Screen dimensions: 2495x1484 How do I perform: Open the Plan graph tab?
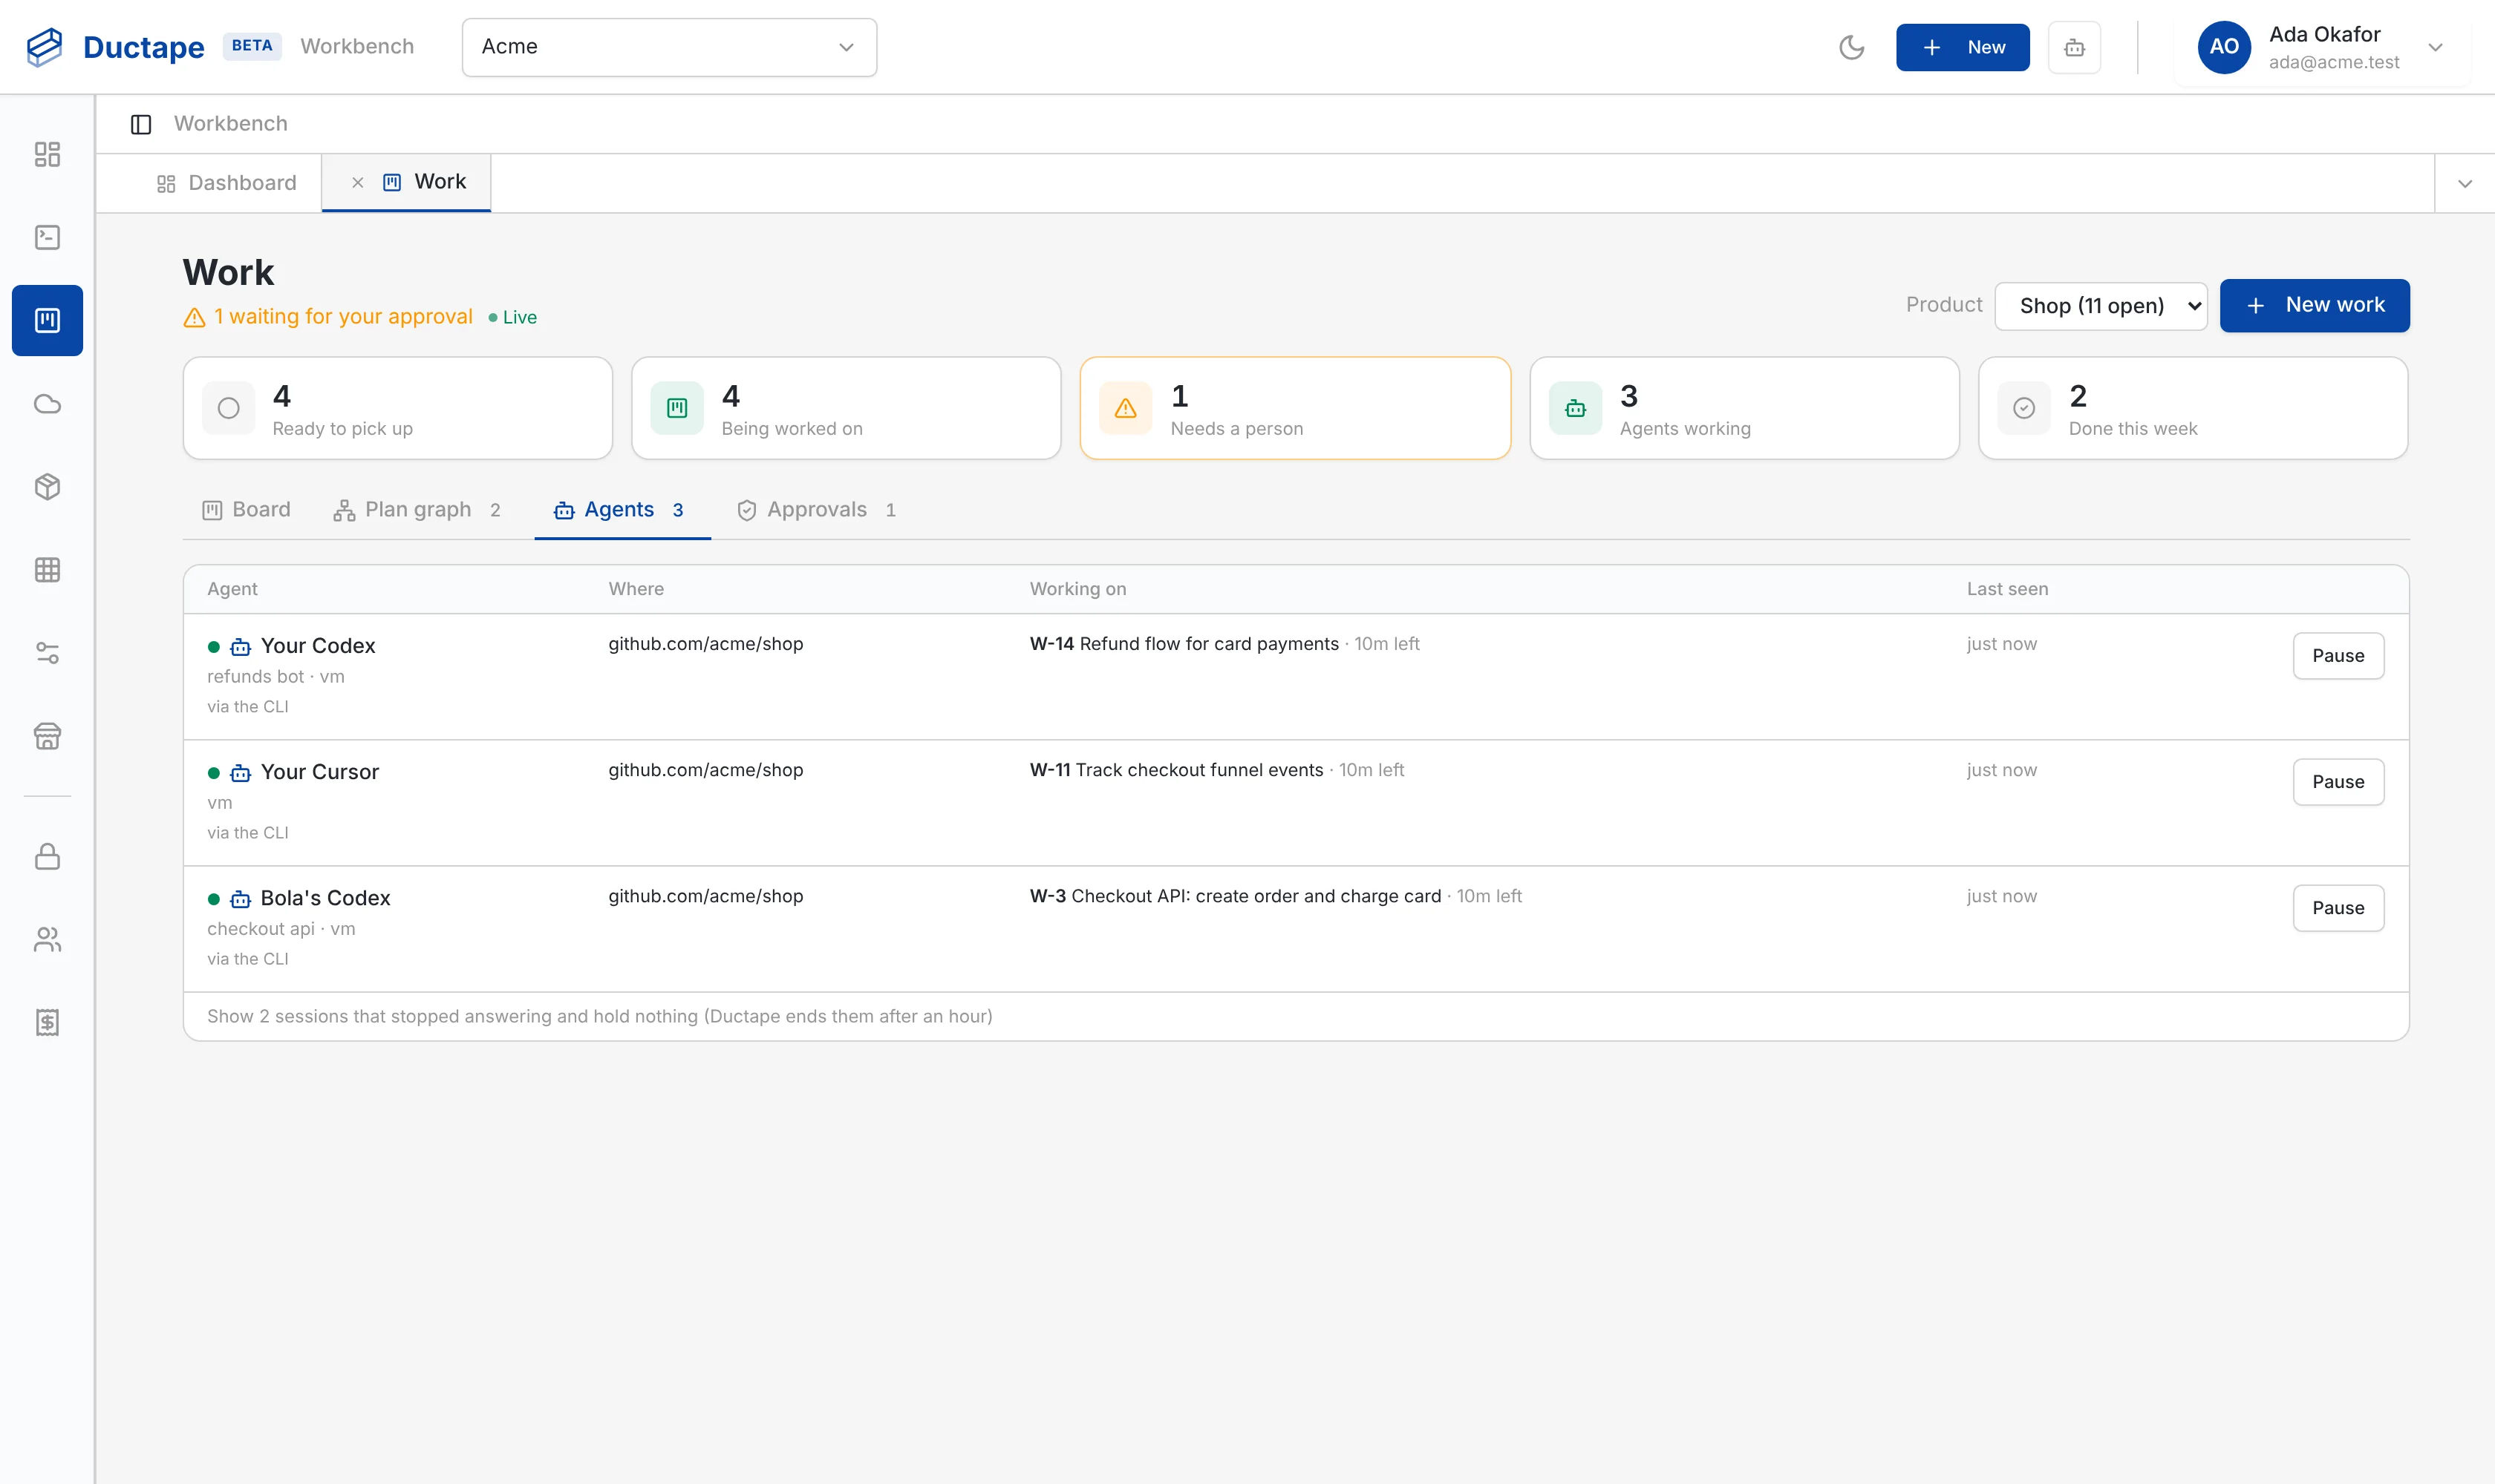point(417,510)
